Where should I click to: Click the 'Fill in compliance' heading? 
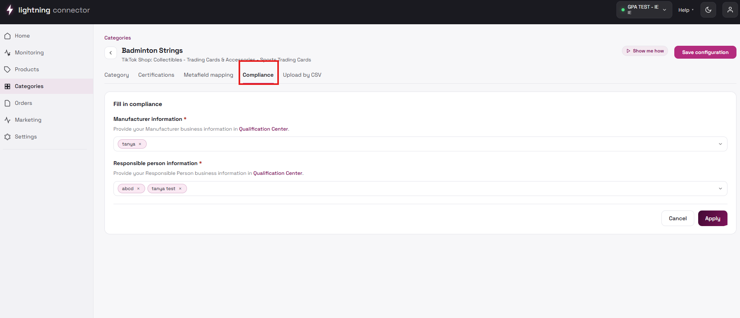click(x=138, y=104)
